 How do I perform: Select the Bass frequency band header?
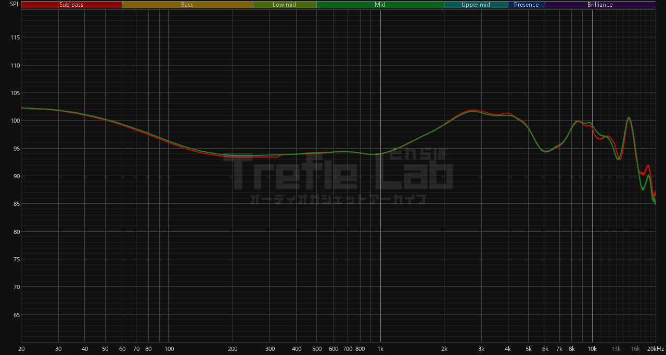coord(187,5)
